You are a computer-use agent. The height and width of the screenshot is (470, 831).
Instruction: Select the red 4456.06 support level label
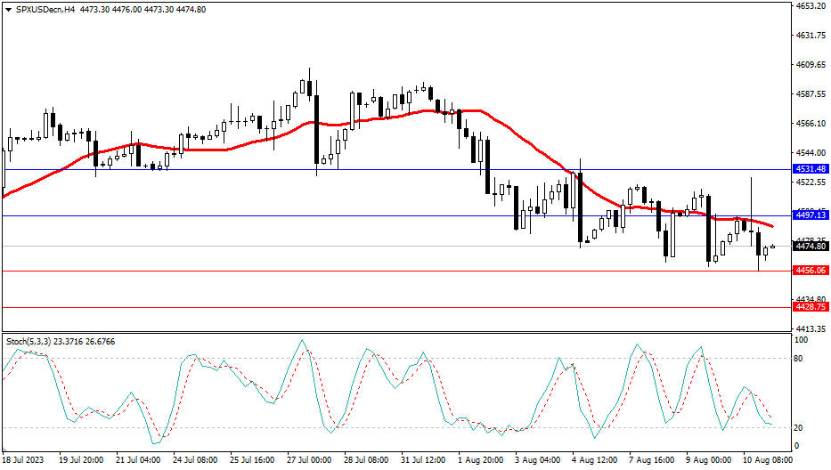[811, 271]
